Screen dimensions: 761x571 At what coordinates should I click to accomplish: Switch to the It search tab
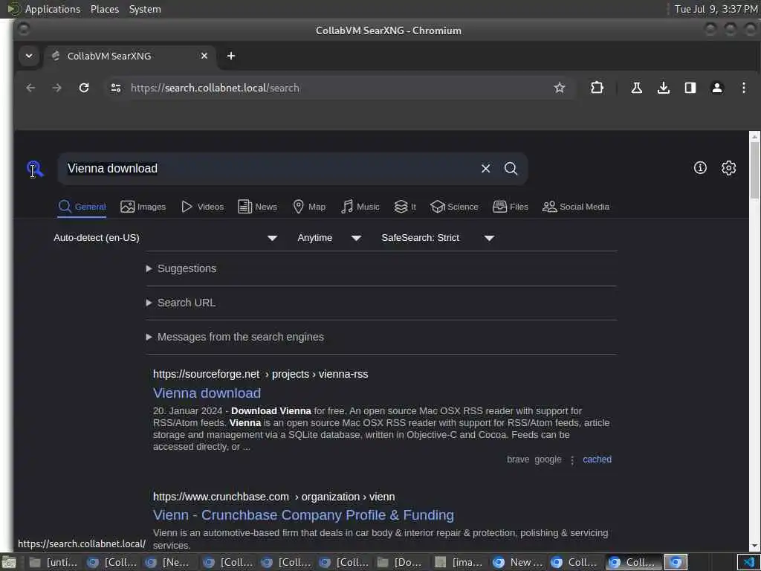[x=405, y=207]
